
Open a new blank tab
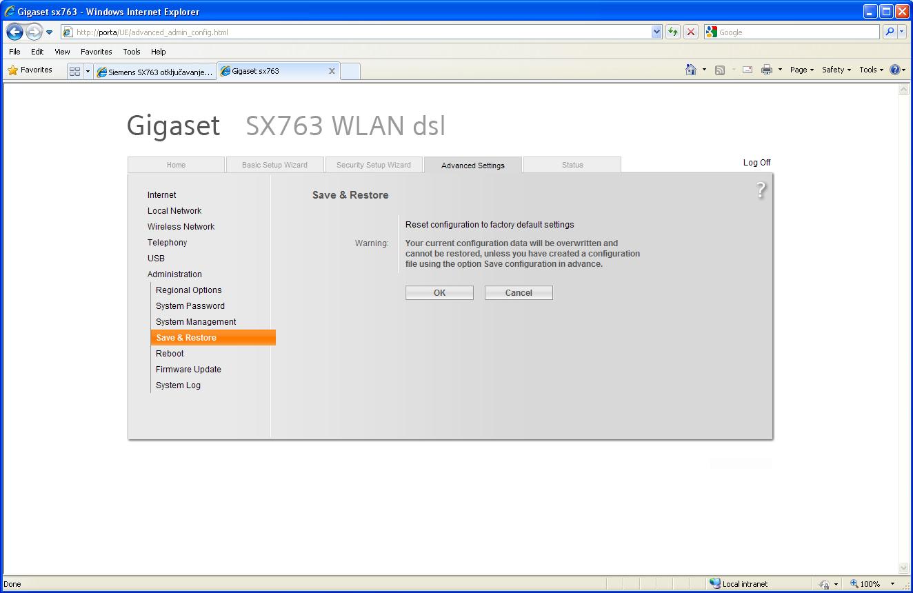coord(350,72)
